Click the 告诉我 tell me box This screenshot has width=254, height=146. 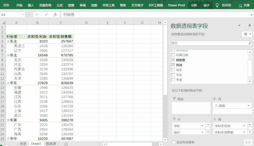pos(226,5)
